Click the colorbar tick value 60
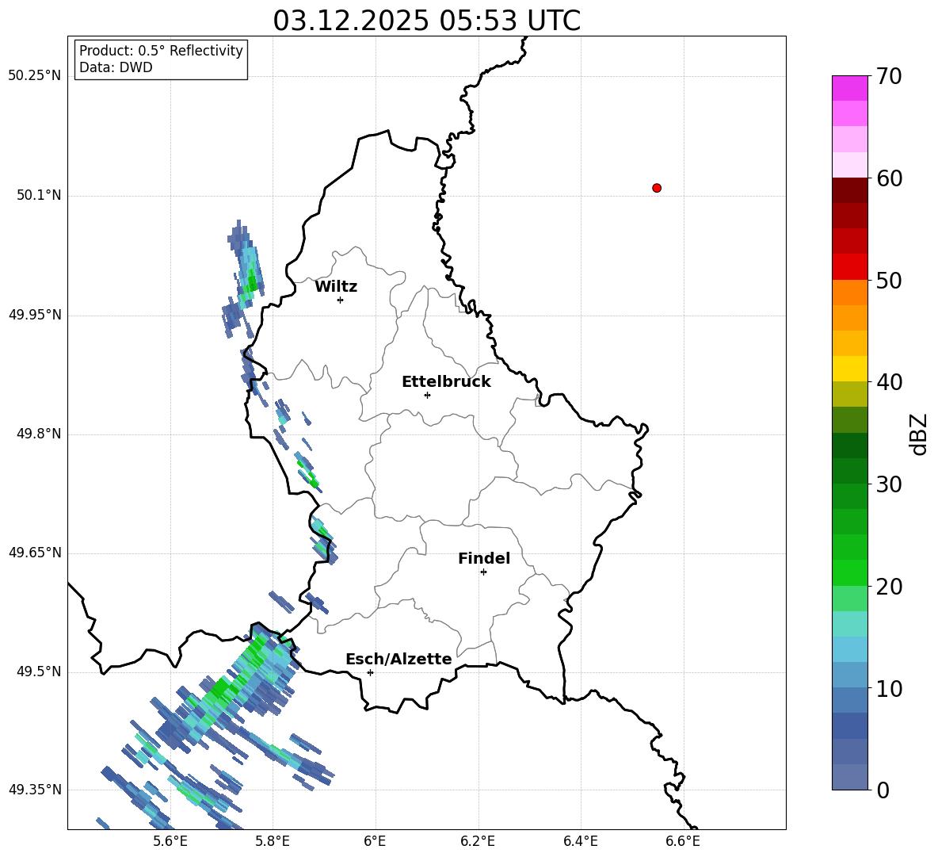 click(x=889, y=178)
